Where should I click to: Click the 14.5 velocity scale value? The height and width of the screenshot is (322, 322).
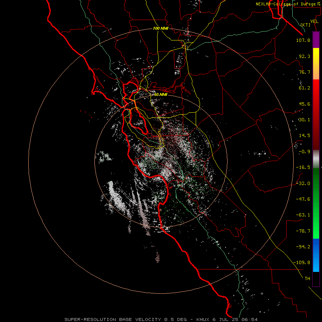304,136
